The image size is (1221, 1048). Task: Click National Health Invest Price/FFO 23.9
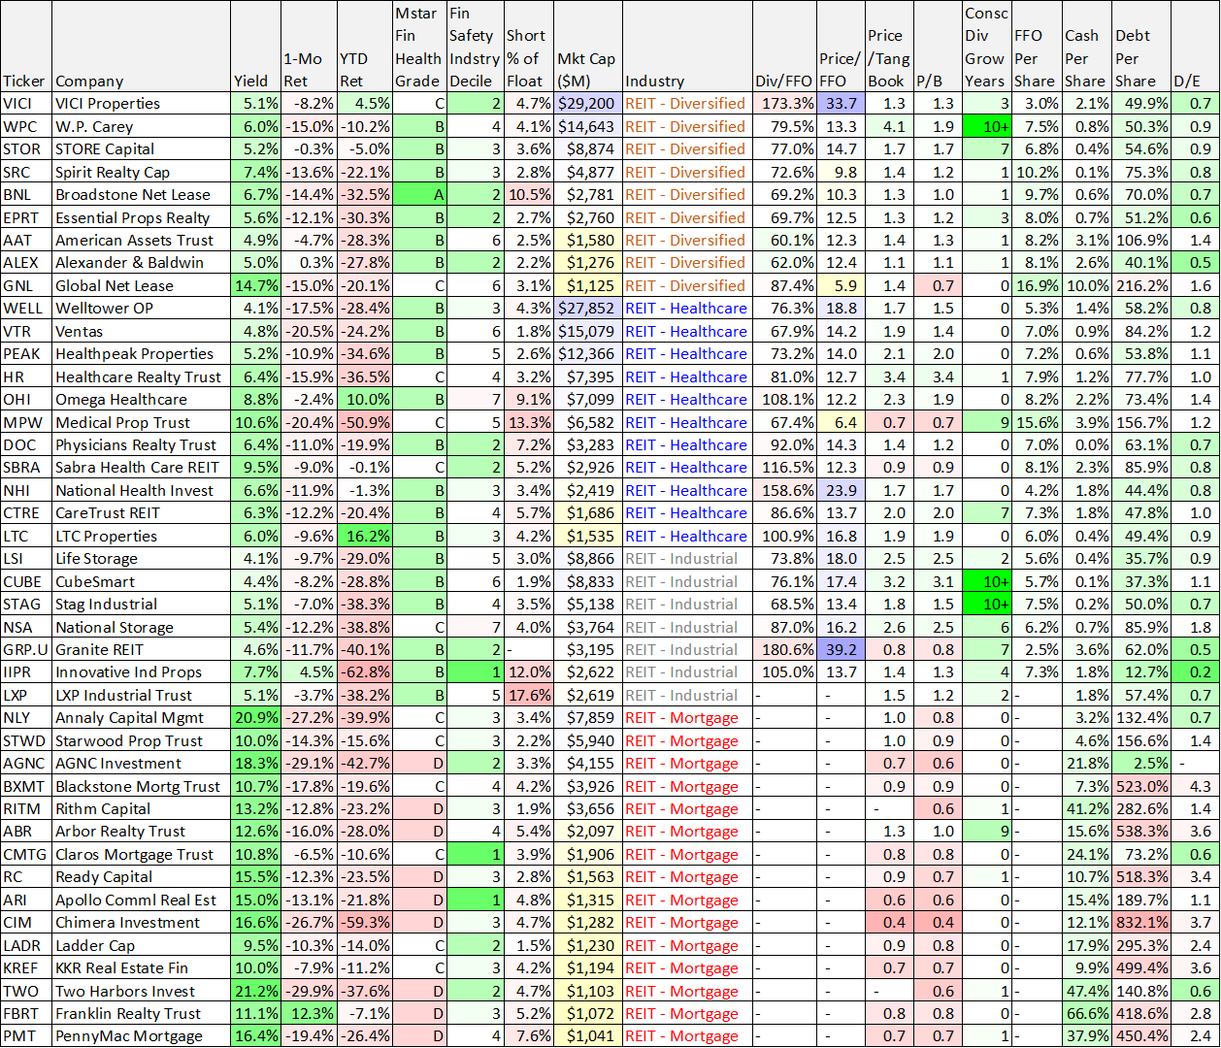click(841, 491)
